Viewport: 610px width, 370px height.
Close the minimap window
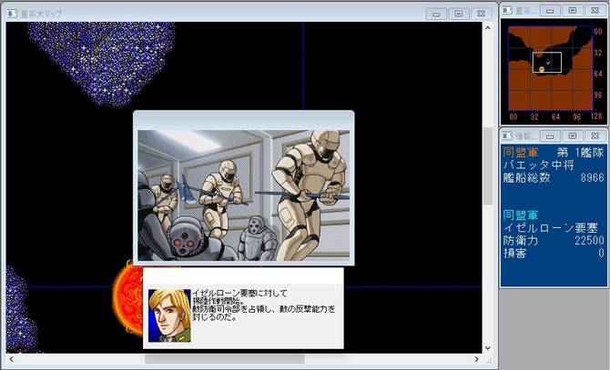595,11
